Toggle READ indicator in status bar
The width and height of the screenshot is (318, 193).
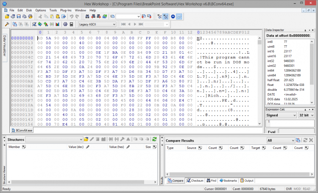tap(306, 189)
